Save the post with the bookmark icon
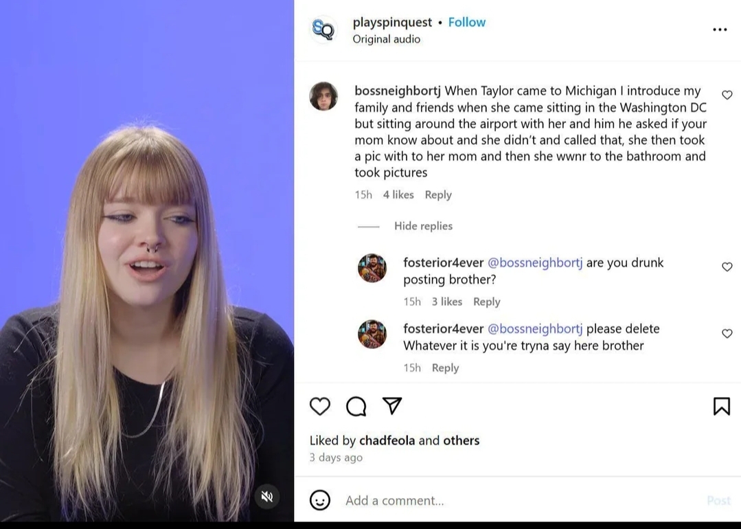Screen dimensions: 741x529 (722, 406)
